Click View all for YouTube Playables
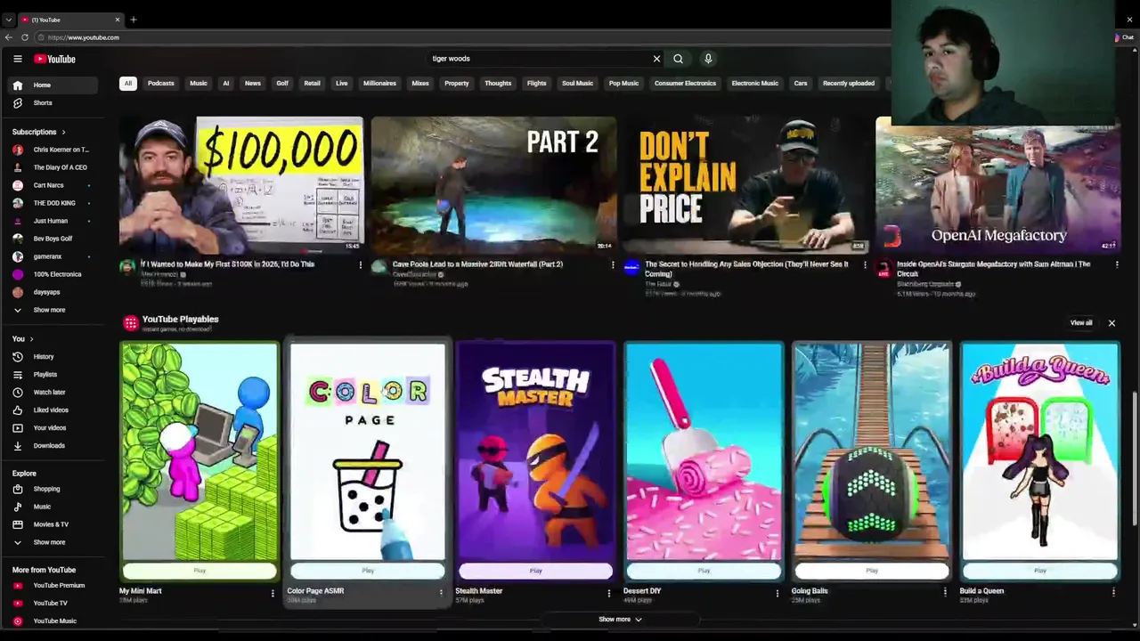The height and width of the screenshot is (641, 1140). 1081,323
